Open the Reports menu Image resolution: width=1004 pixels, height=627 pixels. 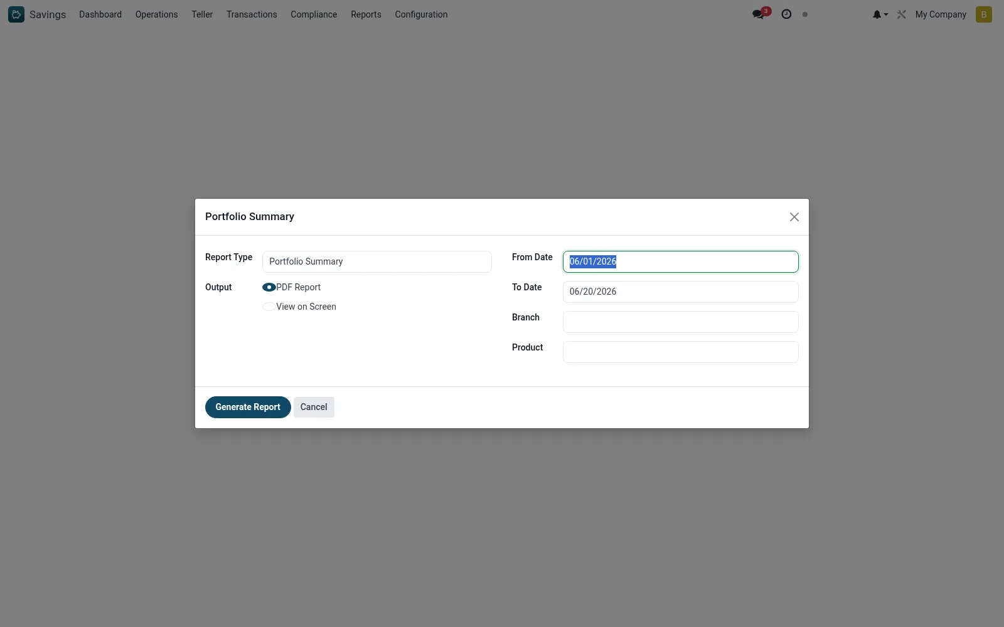click(x=366, y=14)
